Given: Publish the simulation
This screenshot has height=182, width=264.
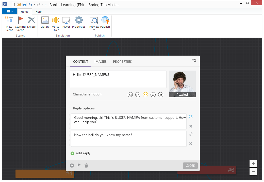Looking at the screenshot, I should 105,22.
